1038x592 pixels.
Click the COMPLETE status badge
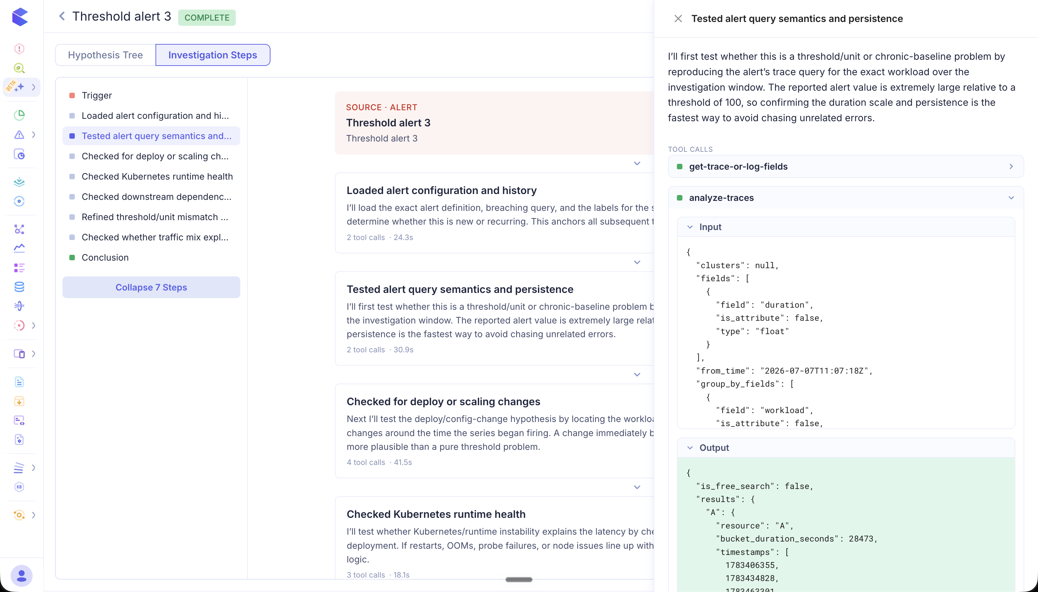207,18
